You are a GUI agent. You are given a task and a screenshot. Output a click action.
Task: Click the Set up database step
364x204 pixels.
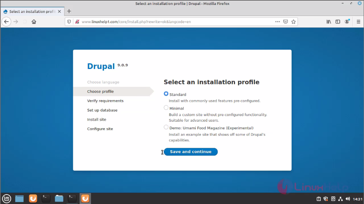102,110
